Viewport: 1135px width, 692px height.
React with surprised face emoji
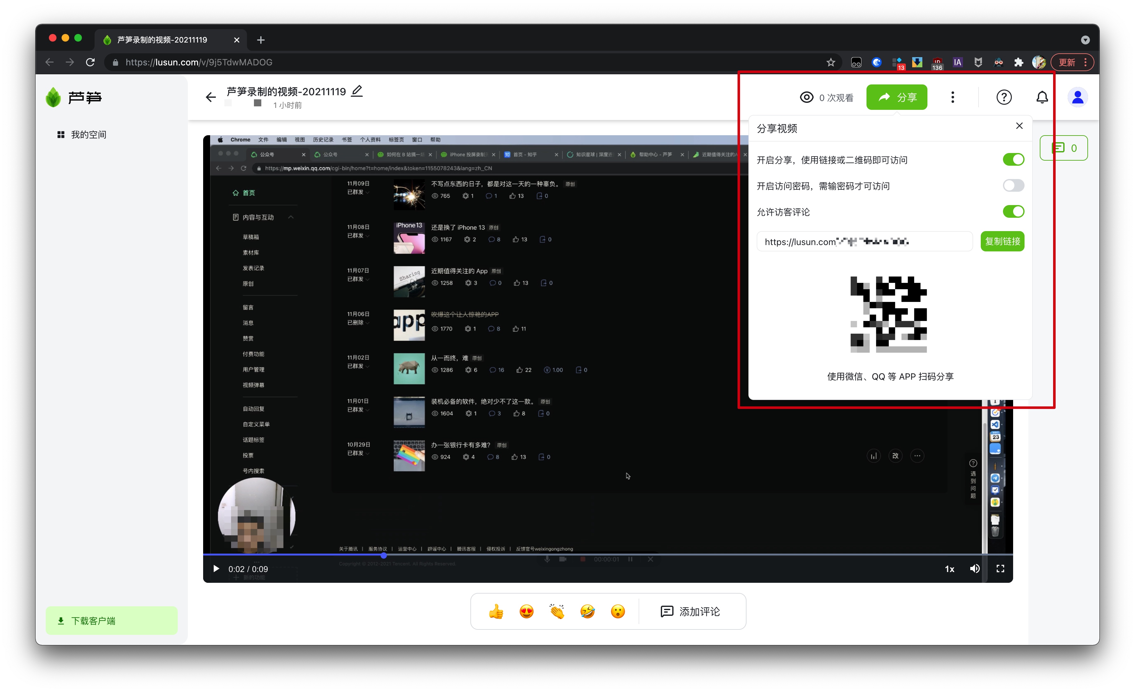[x=618, y=611]
